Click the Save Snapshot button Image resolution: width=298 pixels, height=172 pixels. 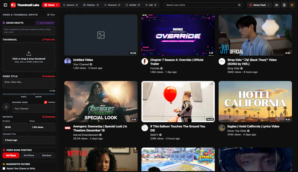pyautogui.click(x=45, y=23)
